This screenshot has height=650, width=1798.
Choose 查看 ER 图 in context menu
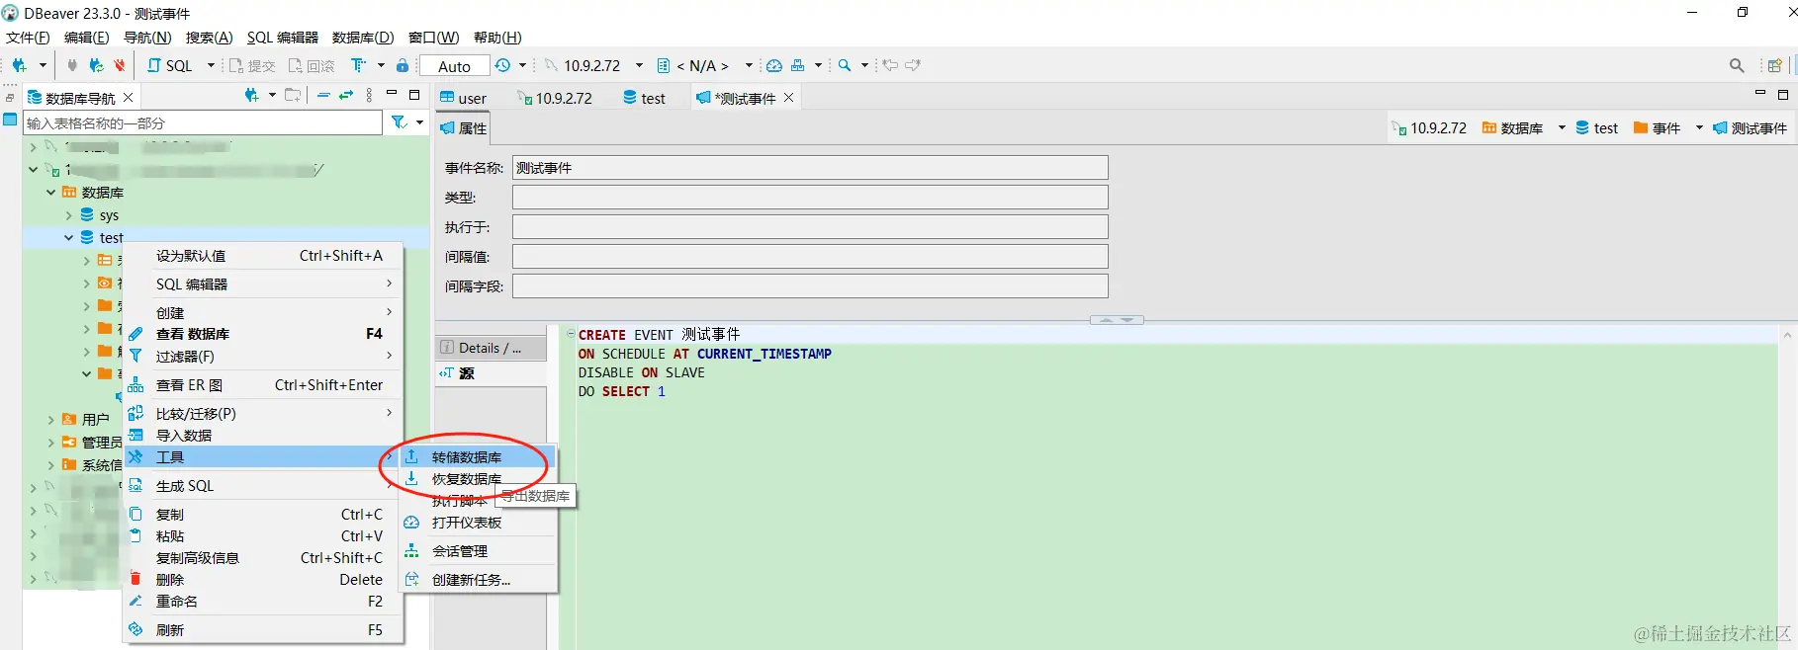pos(263,385)
